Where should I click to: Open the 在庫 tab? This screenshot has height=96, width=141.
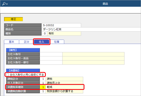(57, 42)
